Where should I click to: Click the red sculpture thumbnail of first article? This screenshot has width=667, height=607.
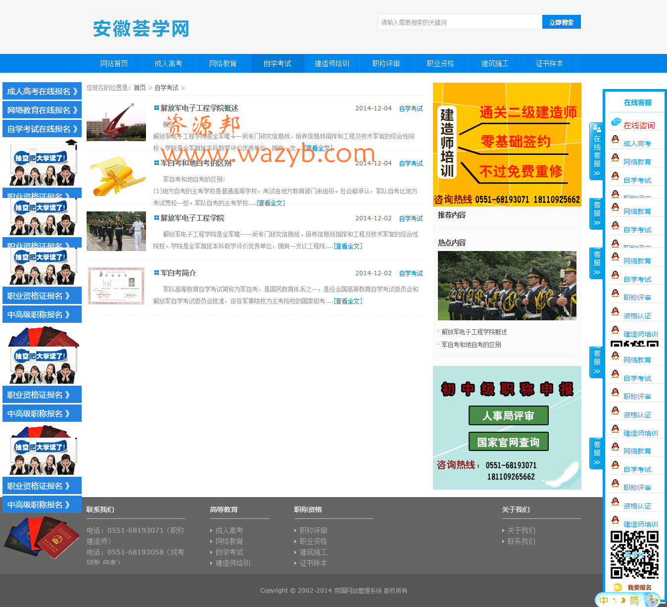pos(116,121)
